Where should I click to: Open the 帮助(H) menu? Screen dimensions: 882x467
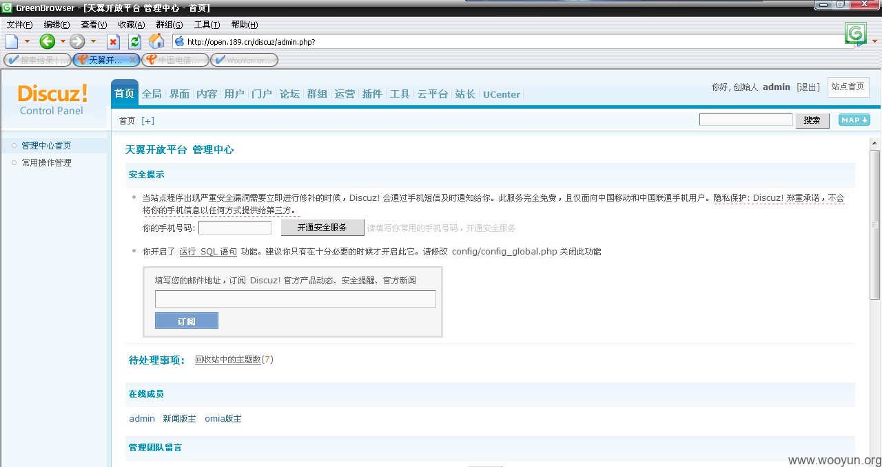[x=245, y=25]
